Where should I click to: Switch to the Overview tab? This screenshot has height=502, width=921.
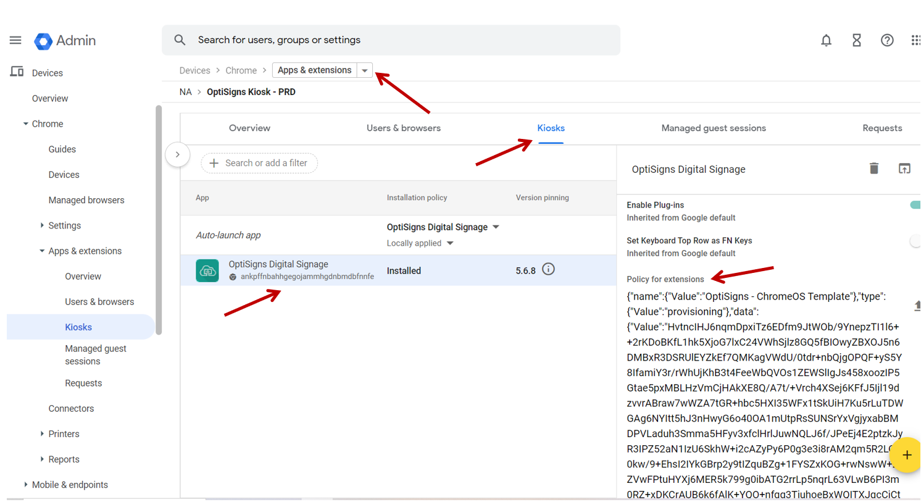point(249,128)
